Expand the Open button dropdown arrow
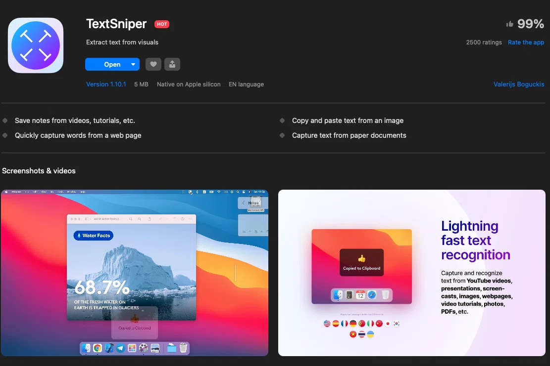This screenshot has height=366, width=550. [133, 64]
